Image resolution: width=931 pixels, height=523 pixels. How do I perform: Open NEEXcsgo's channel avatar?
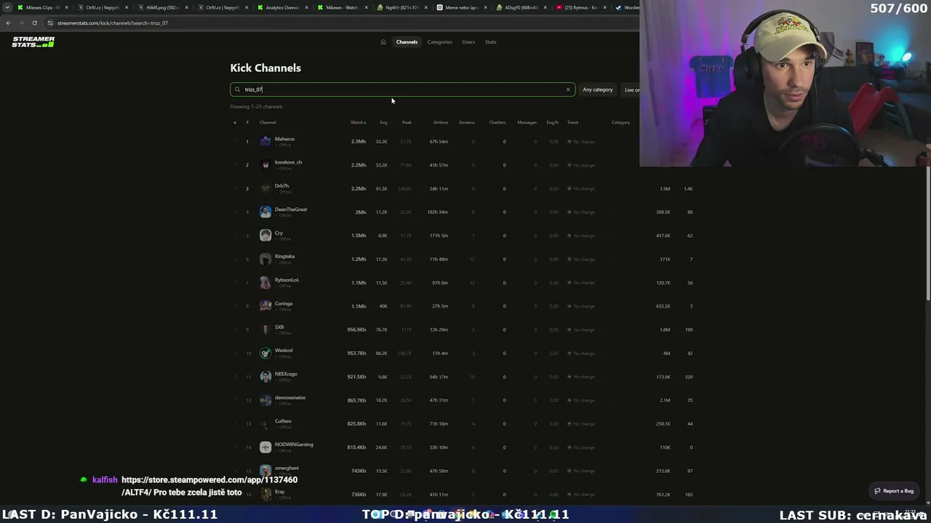point(265,376)
